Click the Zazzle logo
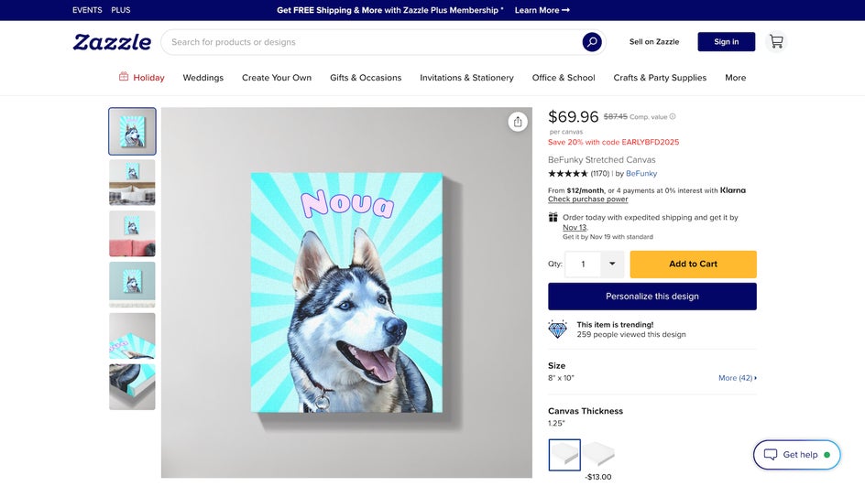 point(112,42)
